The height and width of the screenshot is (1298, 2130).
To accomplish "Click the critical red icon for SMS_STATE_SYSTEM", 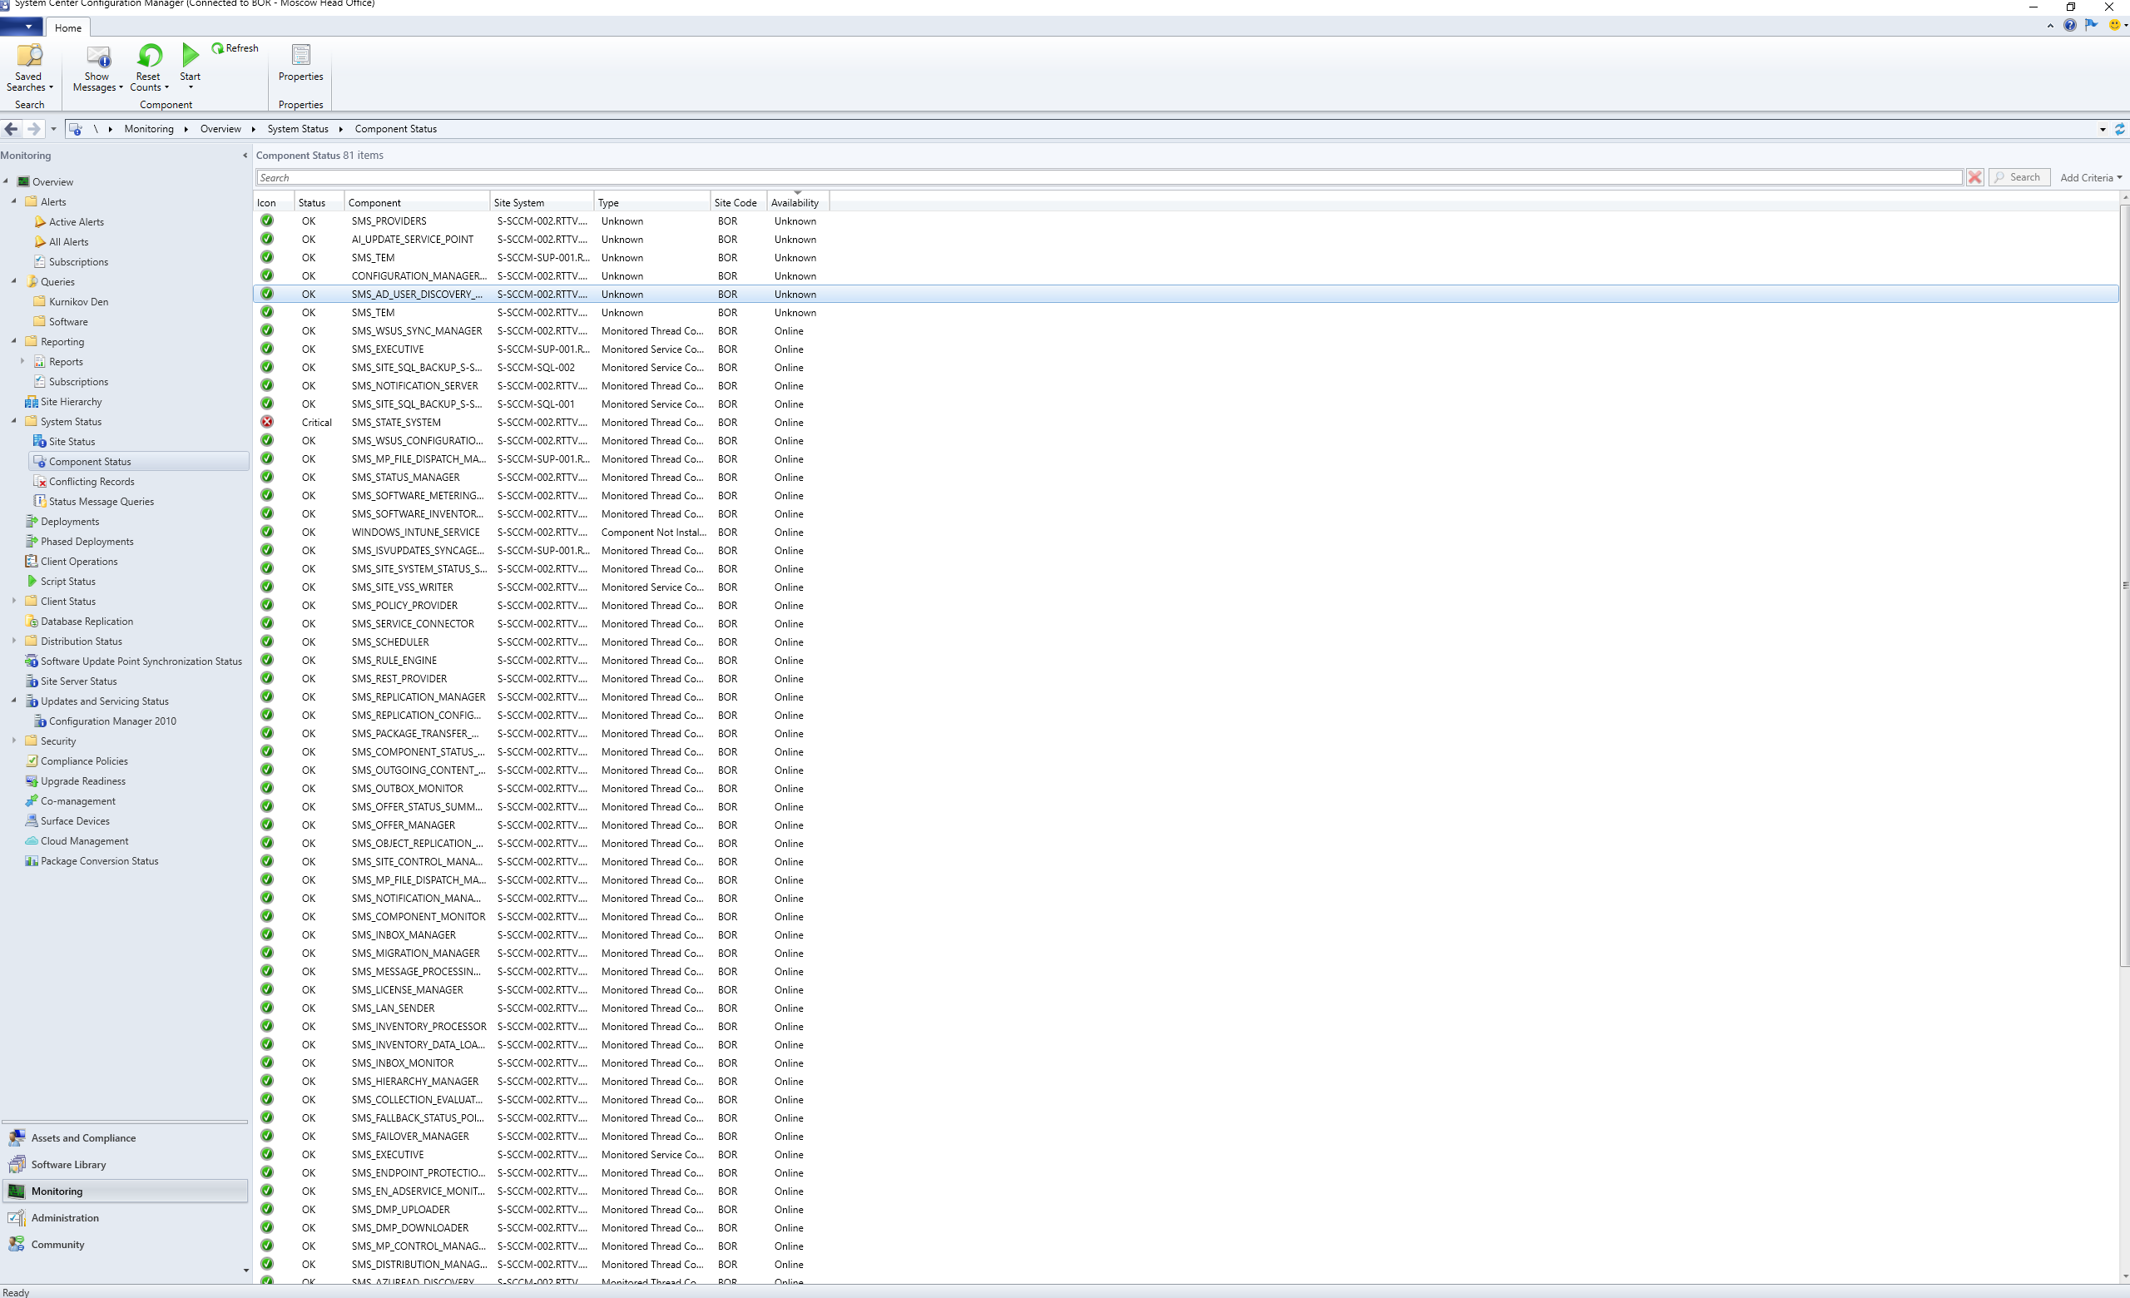I will point(267,422).
